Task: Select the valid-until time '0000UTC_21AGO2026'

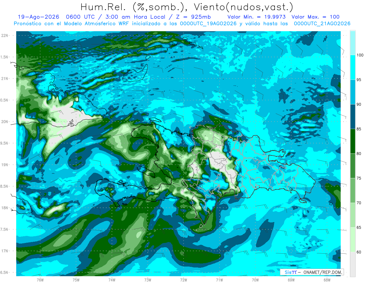Action: [322, 24]
